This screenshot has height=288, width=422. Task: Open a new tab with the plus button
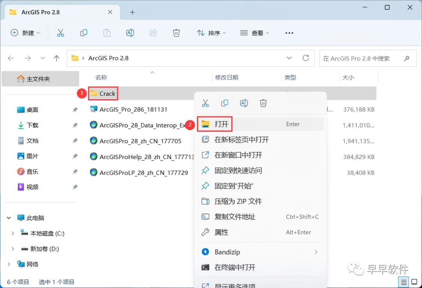[x=132, y=13]
